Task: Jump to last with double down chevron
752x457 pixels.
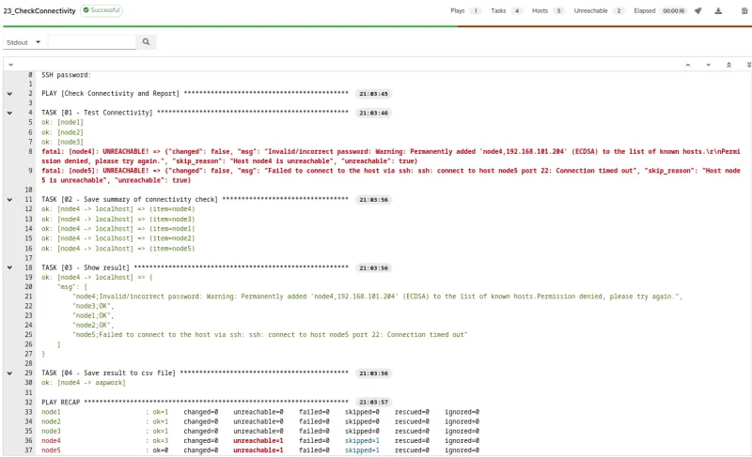Action: coord(748,65)
